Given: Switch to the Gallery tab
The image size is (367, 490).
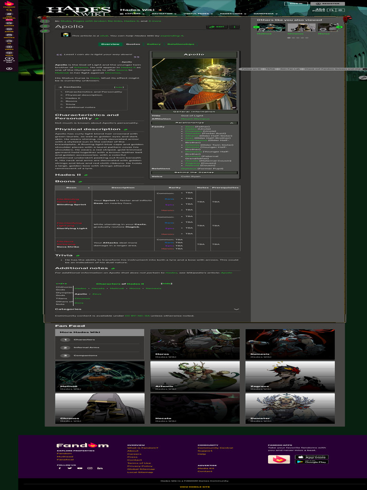Looking at the screenshot, I should (153, 44).
